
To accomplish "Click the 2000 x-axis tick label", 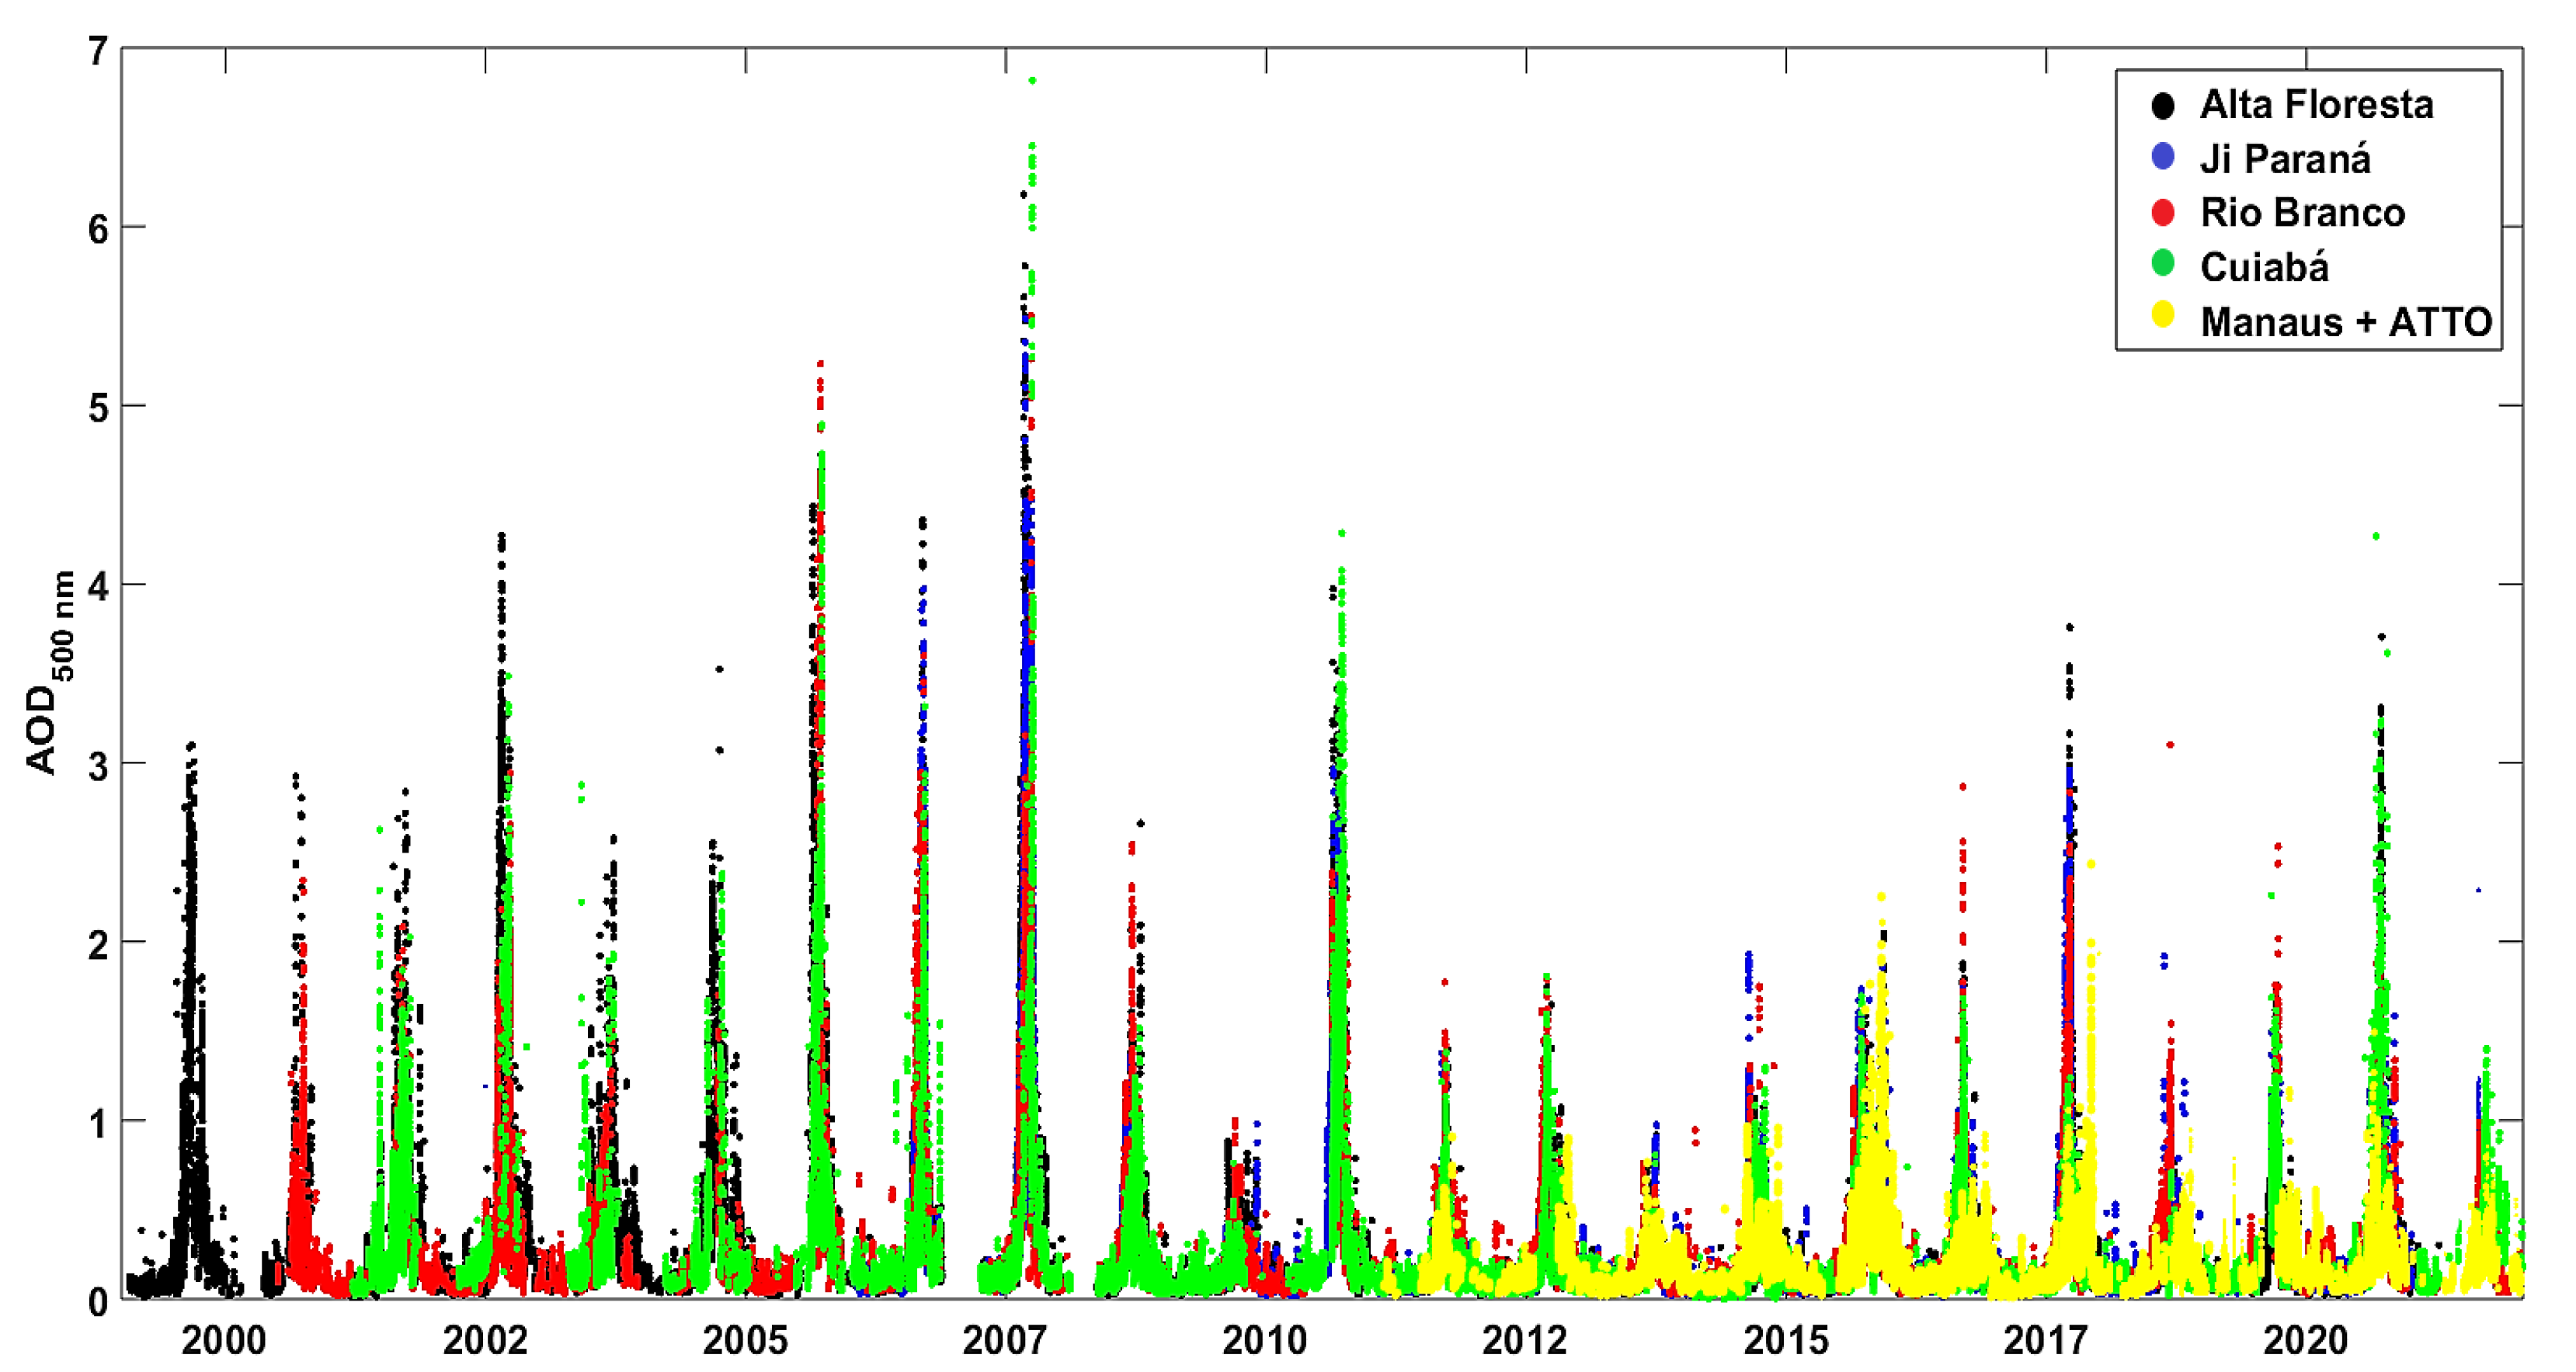I will (224, 1340).
